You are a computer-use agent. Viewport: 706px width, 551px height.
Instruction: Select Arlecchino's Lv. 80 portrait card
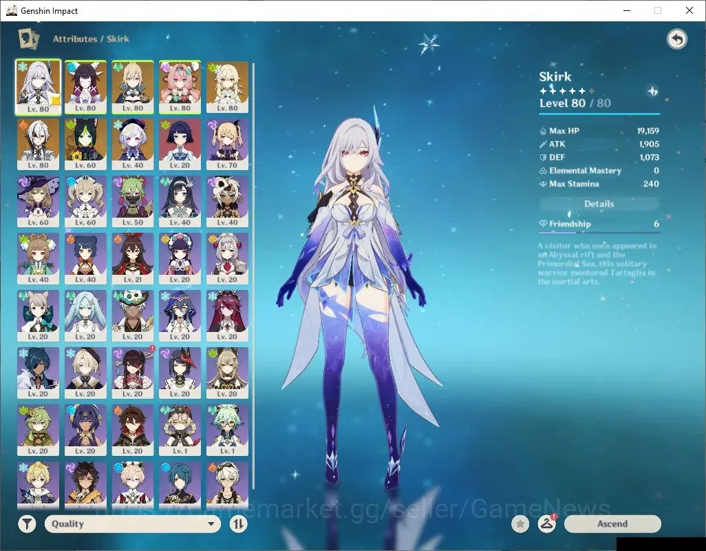point(39,144)
